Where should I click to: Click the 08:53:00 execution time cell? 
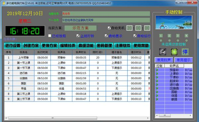click(x=42, y=84)
